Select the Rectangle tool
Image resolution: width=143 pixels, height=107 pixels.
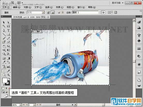[8, 34]
